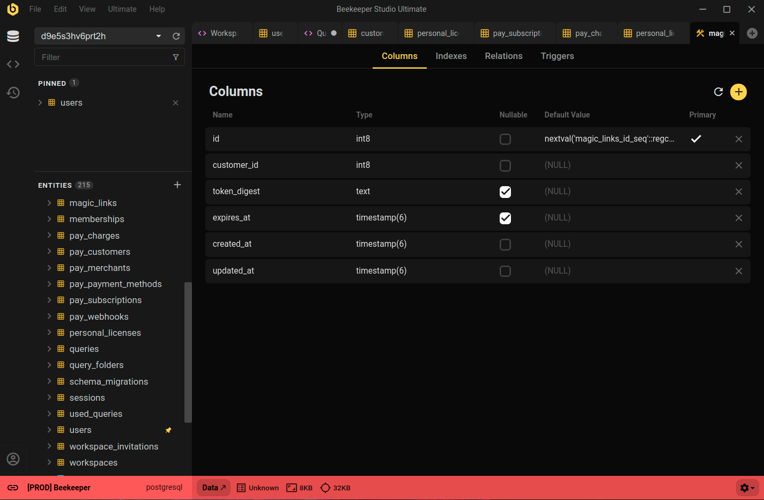The width and height of the screenshot is (764, 500).
Task: Open the Ultimate menu
Action: pyautogui.click(x=122, y=9)
